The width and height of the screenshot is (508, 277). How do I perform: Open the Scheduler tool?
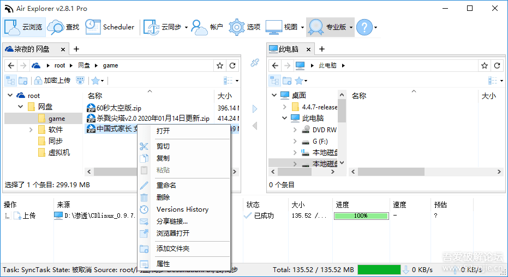click(x=110, y=27)
